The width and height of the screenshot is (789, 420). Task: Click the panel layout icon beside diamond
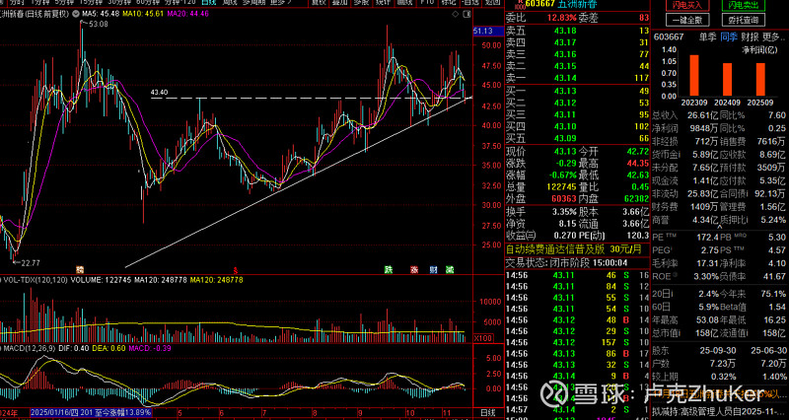point(466,14)
